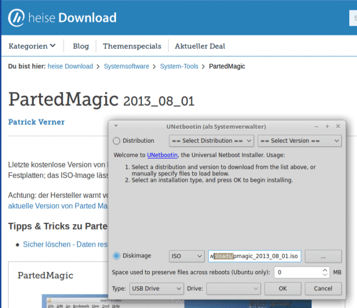The width and height of the screenshot is (357, 308).
Task: Click the OK button
Action: (283, 288)
